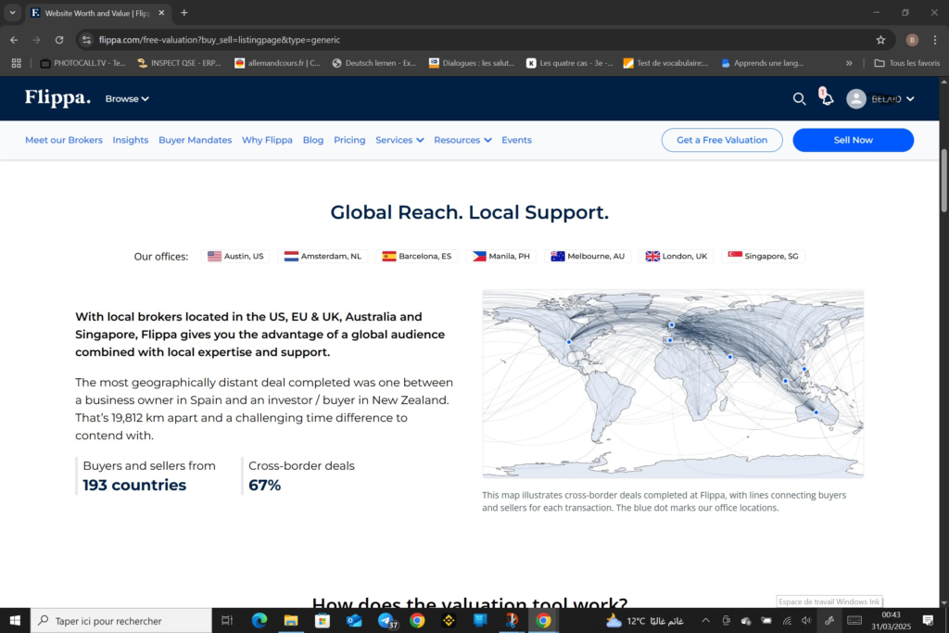This screenshot has width=949, height=633.
Task: Open Deutsch lernen bookmark
Action: coord(374,63)
